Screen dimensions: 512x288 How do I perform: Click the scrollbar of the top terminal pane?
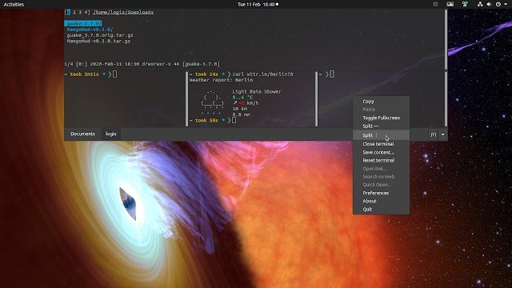(x=446, y=39)
